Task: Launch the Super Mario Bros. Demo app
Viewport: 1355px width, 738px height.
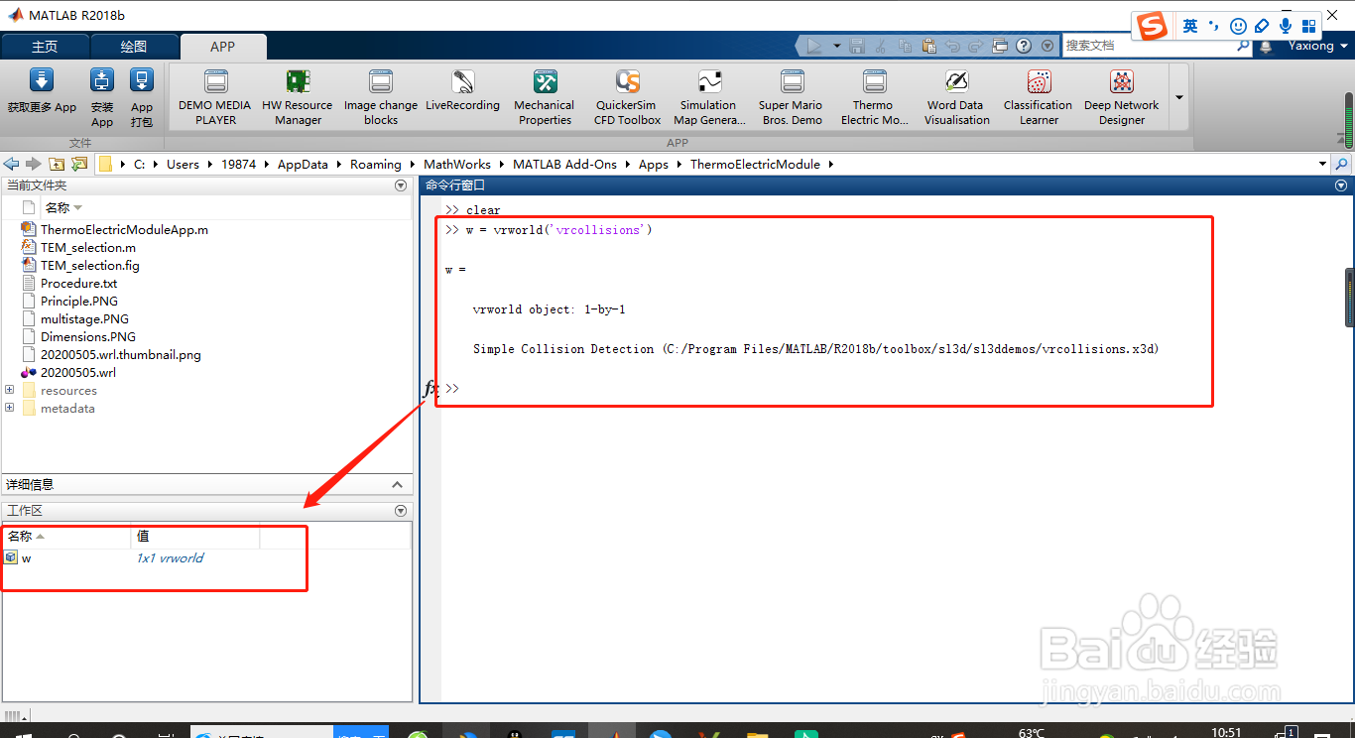Action: click(792, 97)
